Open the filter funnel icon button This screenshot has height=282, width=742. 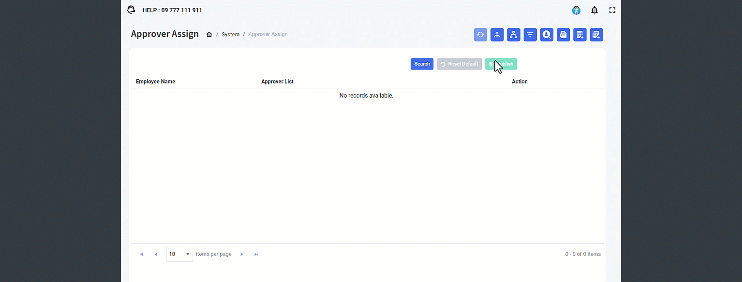[x=530, y=35]
